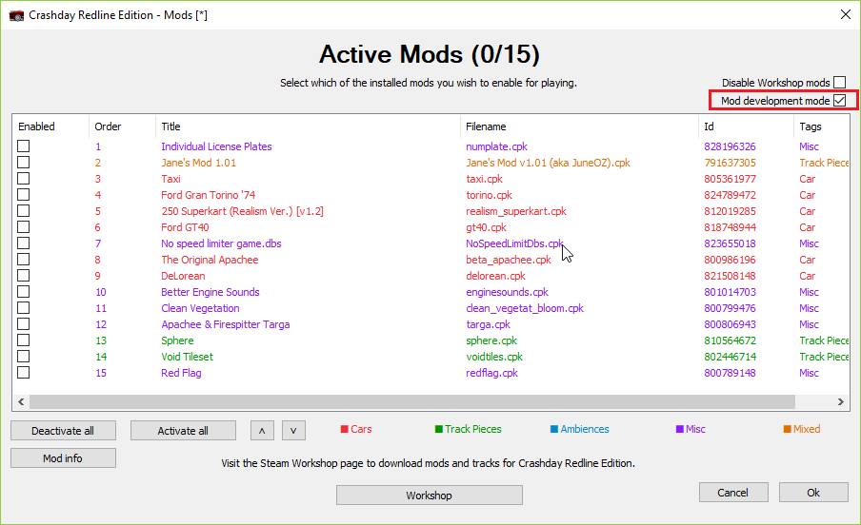Enable 250 Superkart mod checkbox
The width and height of the screenshot is (861, 525).
[x=23, y=210]
